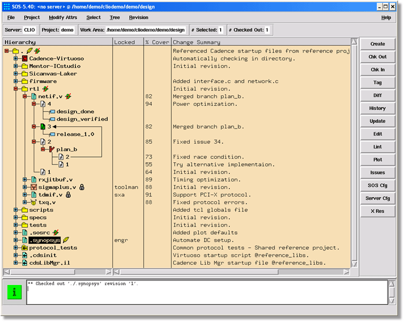The height and width of the screenshot is (323, 405).
Task: Expand the Sicanvas-Laker folder
Action: 16,74
